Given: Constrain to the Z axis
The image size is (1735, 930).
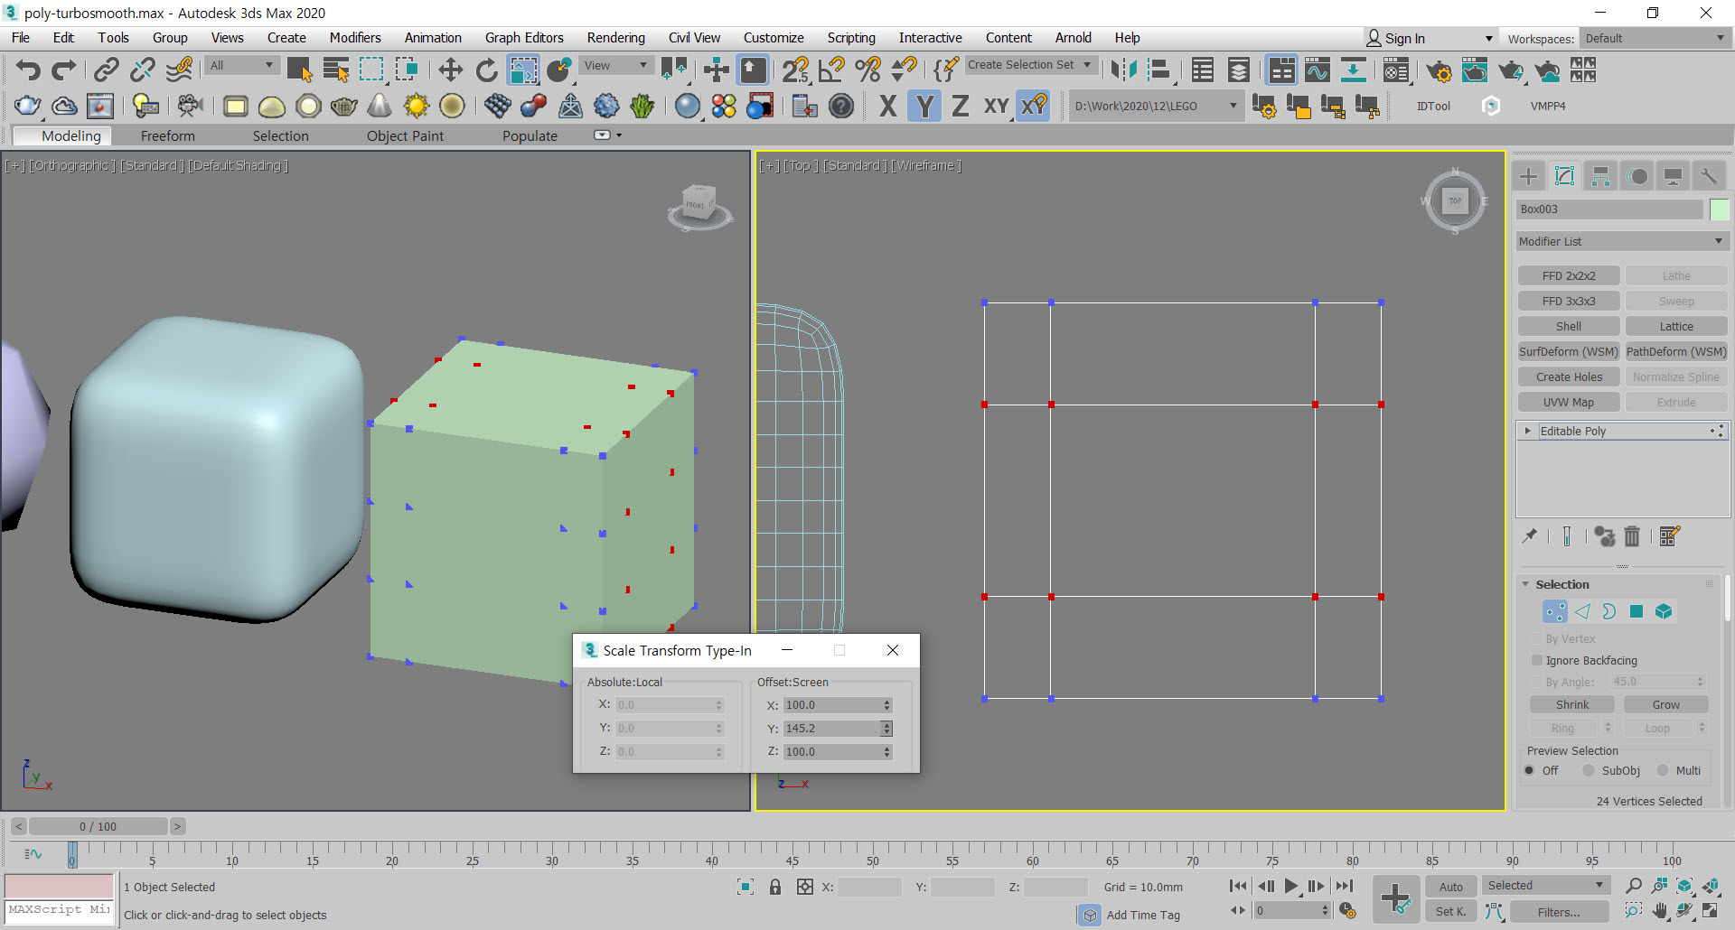Looking at the screenshot, I should click(960, 106).
